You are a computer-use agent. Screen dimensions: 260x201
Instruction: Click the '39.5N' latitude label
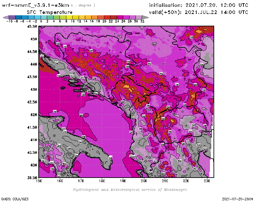[x=32, y=178]
